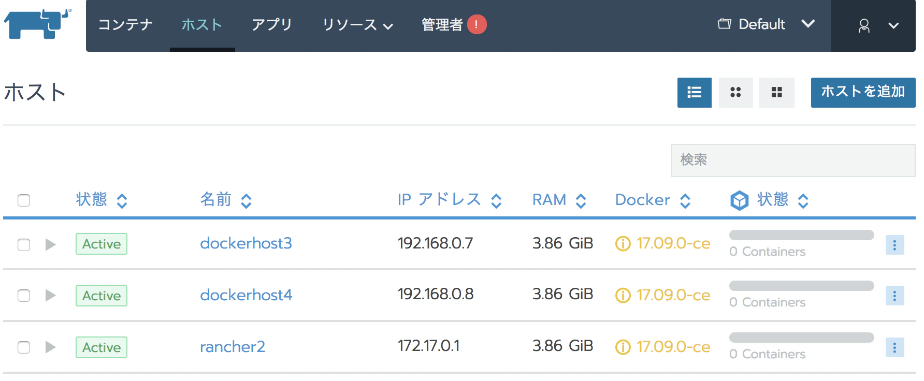Click 3.86 GiB RAM for dockerhost4

coord(562,294)
